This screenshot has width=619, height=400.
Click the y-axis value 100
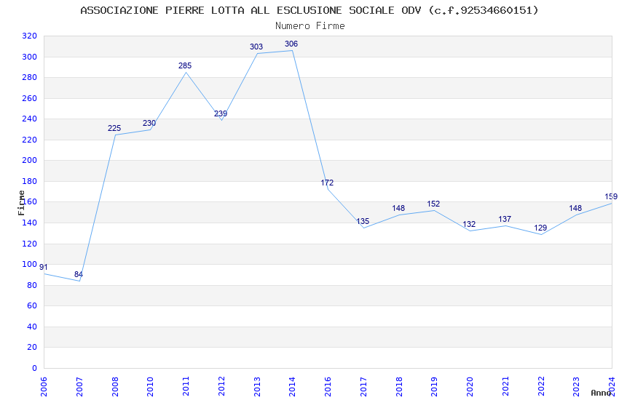(30, 264)
